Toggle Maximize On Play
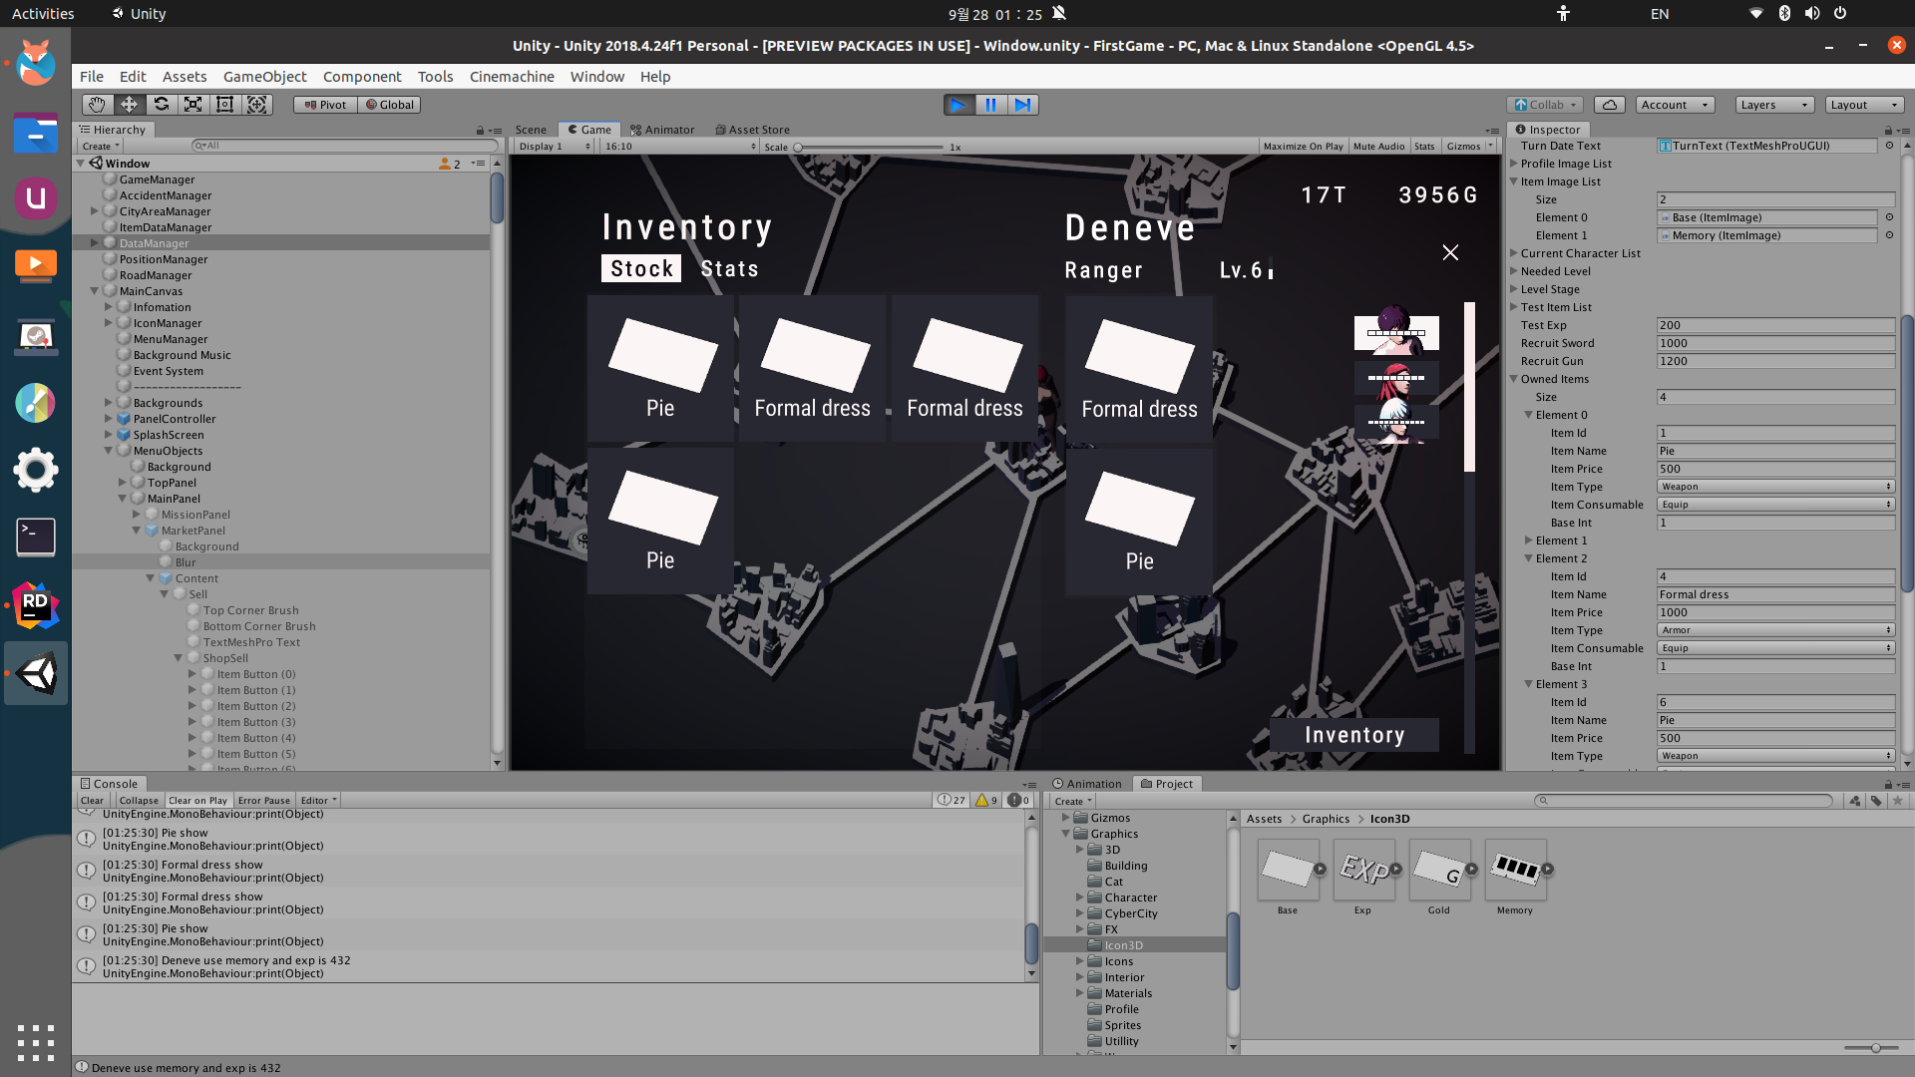This screenshot has height=1077, width=1915. [x=1303, y=147]
